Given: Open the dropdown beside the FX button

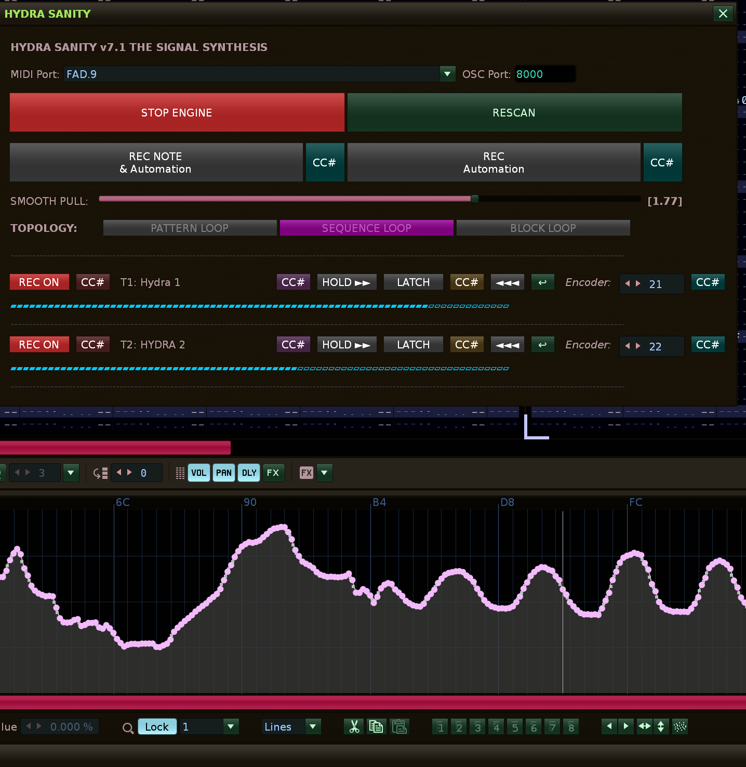Looking at the screenshot, I should pyautogui.click(x=324, y=473).
